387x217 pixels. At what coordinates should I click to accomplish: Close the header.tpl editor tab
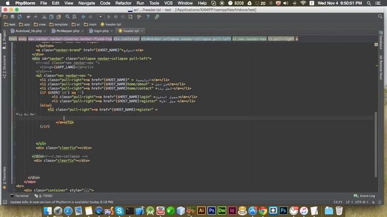point(142,31)
